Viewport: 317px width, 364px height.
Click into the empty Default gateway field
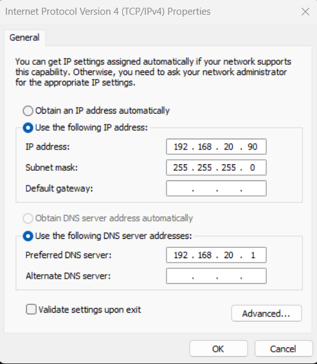(216, 188)
